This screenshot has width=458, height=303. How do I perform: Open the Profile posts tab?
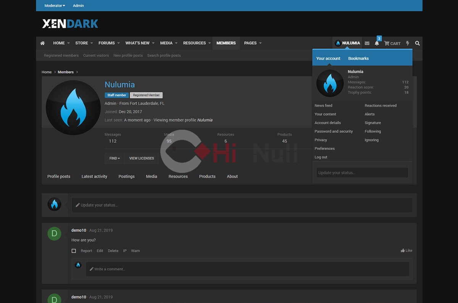click(59, 177)
